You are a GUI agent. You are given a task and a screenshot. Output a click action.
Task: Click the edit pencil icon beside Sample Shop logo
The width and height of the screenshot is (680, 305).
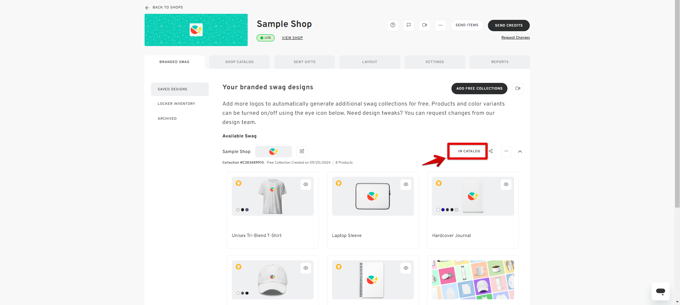point(302,151)
